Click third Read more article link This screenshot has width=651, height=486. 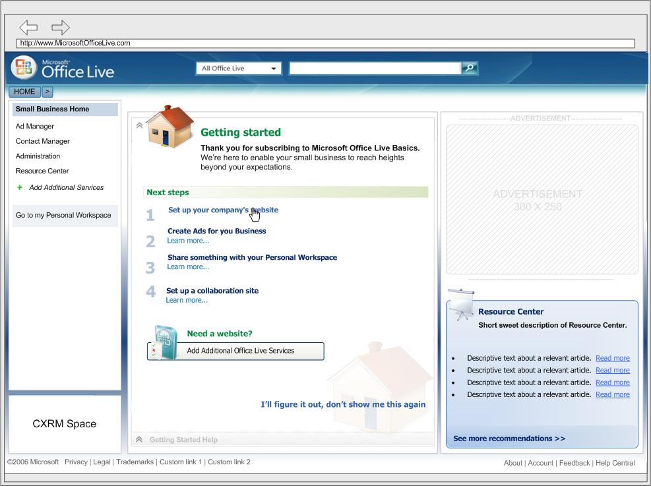click(613, 382)
